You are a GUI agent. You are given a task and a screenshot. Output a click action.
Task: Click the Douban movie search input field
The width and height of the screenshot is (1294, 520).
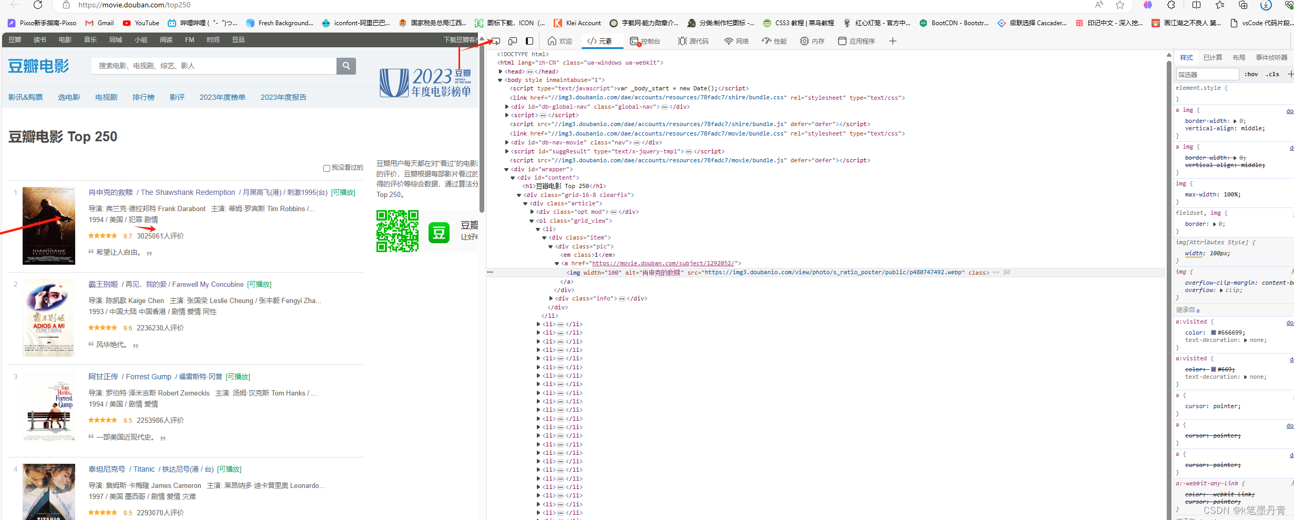[214, 66]
